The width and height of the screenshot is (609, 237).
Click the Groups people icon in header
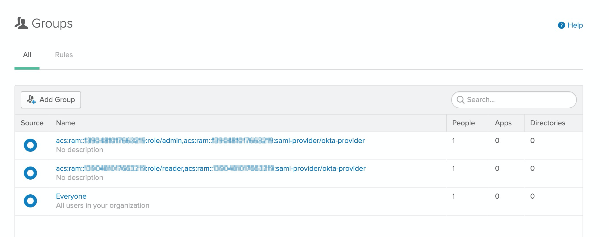[21, 23]
